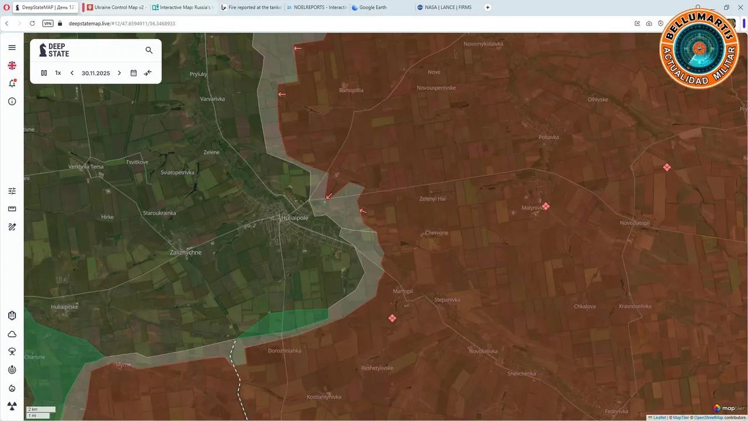Click the Novomykolaivka label

483,44
